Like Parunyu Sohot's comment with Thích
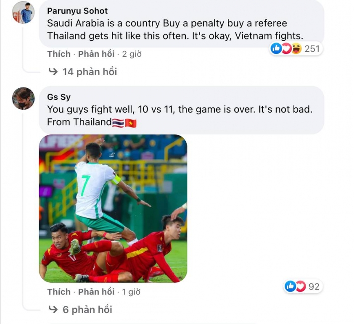This screenshot has height=324, width=354. (x=59, y=54)
